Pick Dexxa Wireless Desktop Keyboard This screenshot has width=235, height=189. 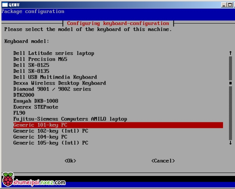click(59, 83)
